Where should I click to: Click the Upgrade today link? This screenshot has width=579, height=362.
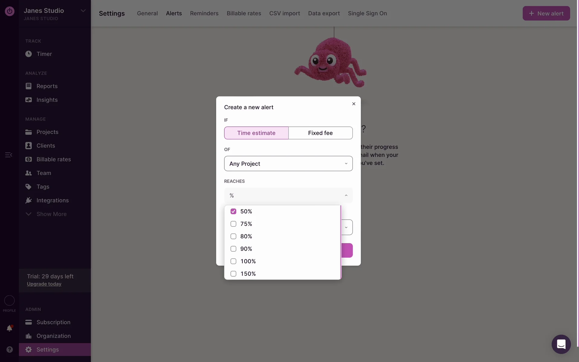pos(44,284)
